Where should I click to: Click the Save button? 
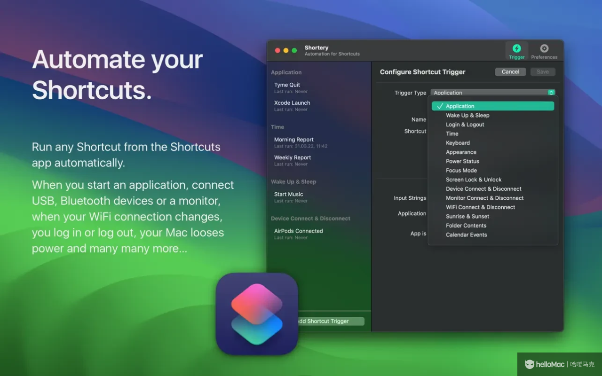(543, 72)
